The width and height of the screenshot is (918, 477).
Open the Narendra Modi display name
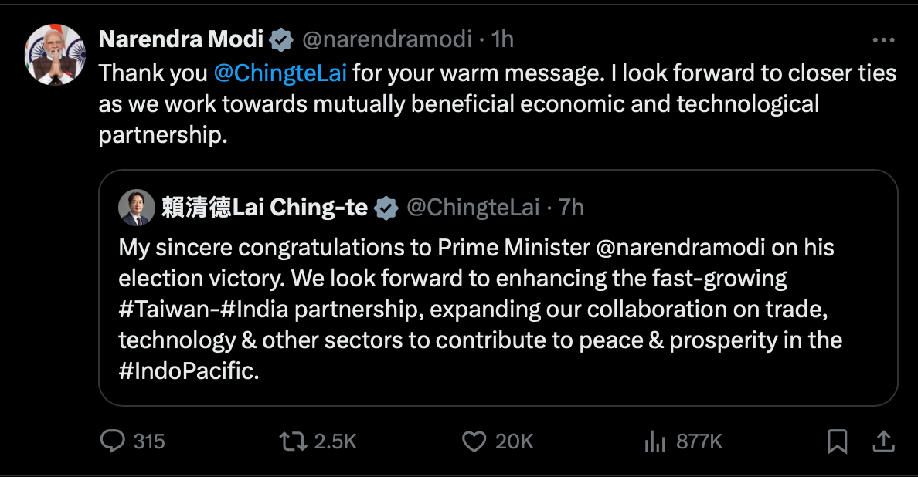point(181,39)
